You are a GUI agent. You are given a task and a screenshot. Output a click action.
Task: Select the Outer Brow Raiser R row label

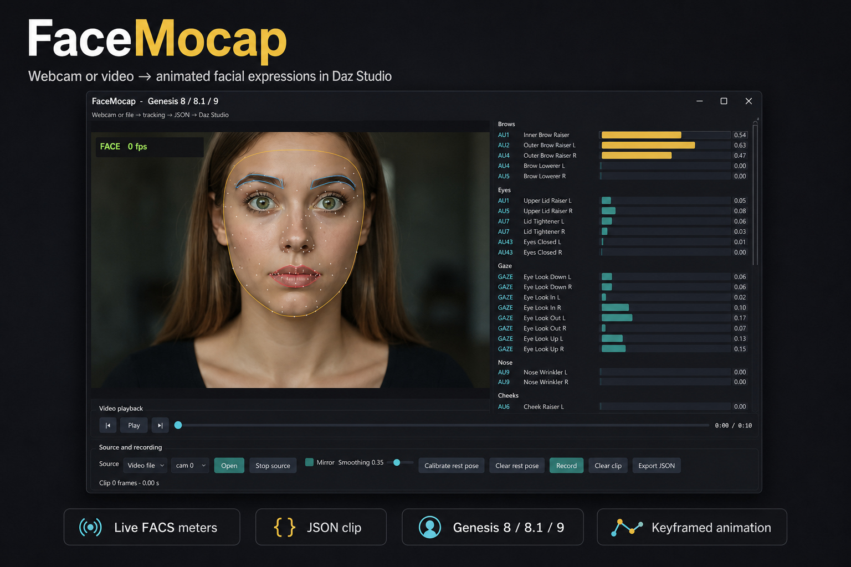[x=550, y=156]
